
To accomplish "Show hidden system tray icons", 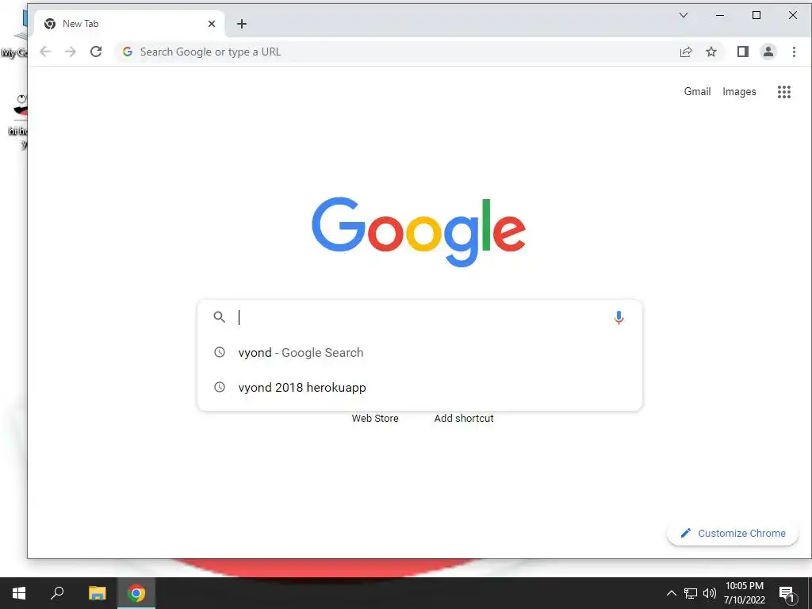I will (x=671, y=593).
